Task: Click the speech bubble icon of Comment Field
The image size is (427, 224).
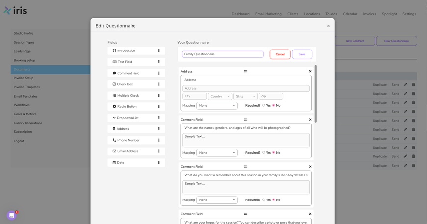Action: (114, 73)
